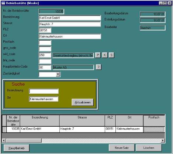Click the Postfach input field

(x=45, y=43)
